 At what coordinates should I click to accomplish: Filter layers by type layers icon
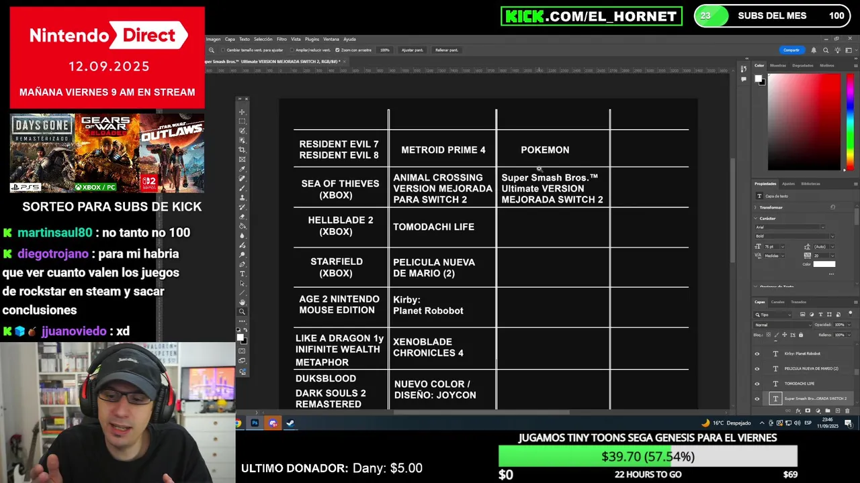point(820,315)
